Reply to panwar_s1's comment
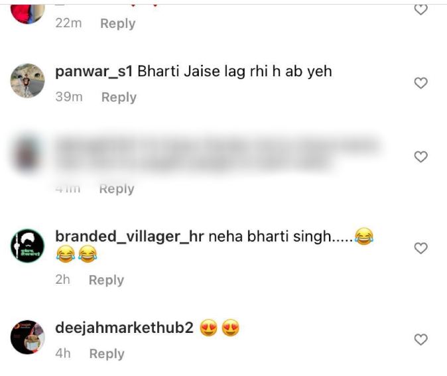This screenshot has height=376, width=447. pyautogui.click(x=119, y=97)
